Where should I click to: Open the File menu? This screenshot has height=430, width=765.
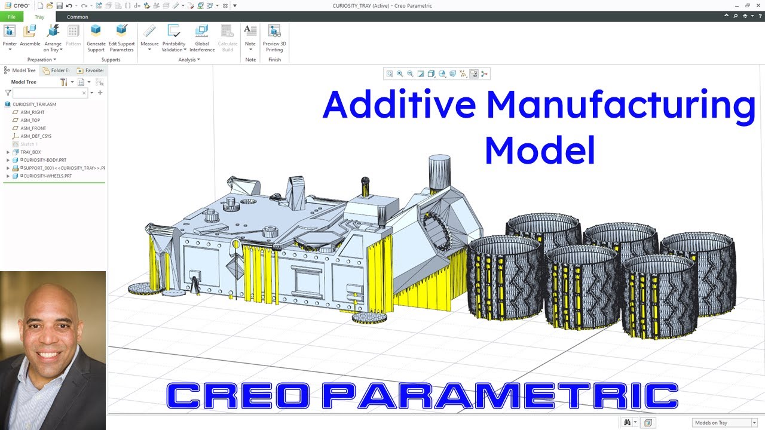tap(11, 17)
